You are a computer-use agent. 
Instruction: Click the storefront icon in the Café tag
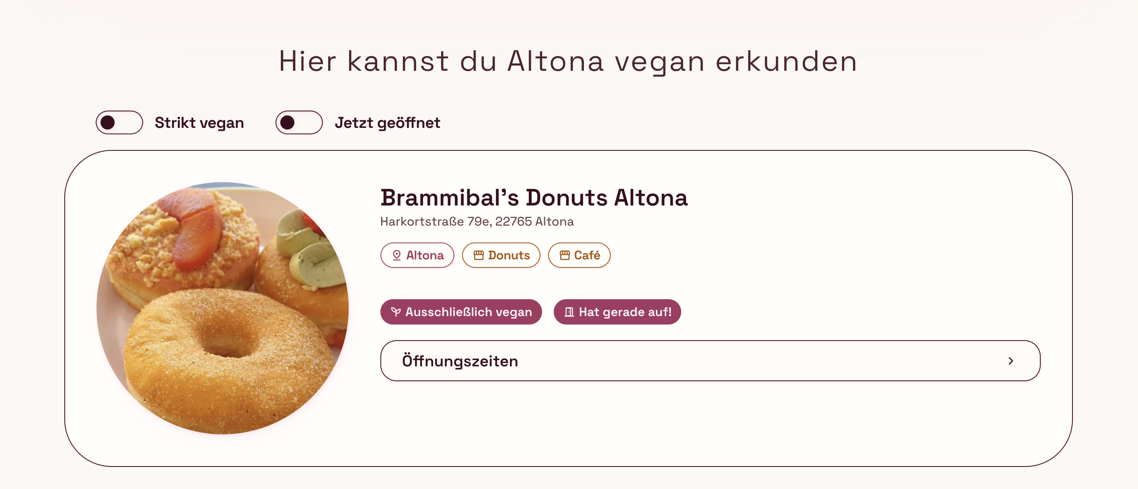click(565, 255)
